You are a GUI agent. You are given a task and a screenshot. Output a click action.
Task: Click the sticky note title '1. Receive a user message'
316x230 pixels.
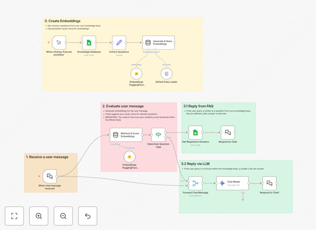point(47,157)
